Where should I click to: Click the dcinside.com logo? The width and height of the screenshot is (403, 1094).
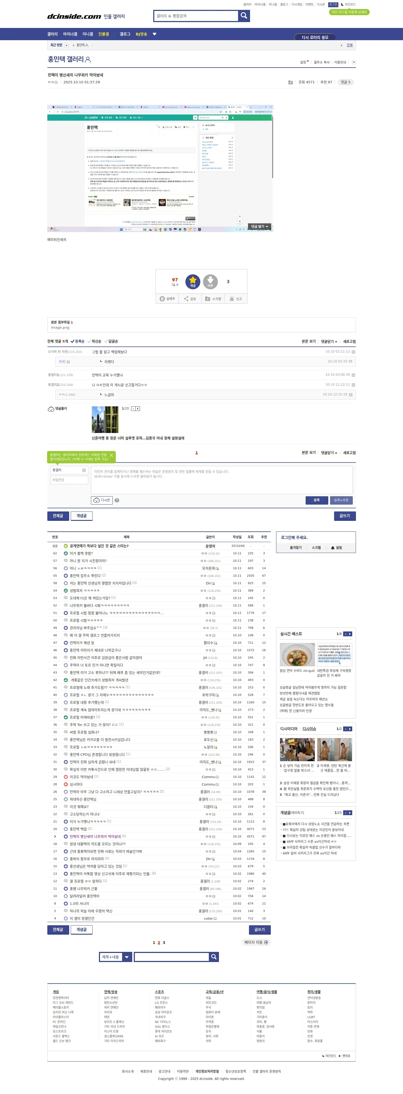click(74, 16)
